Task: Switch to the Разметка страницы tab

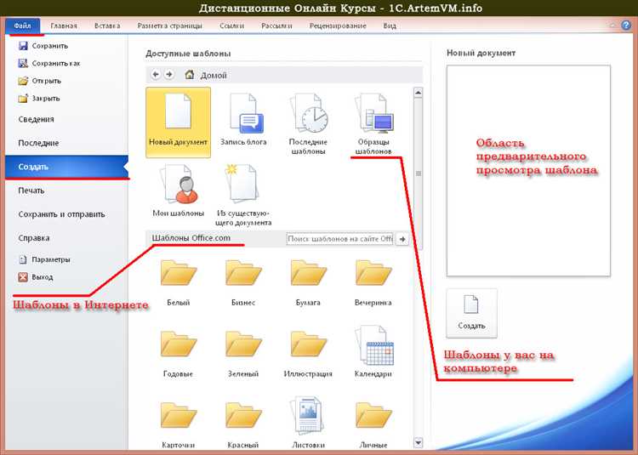Action: point(169,26)
